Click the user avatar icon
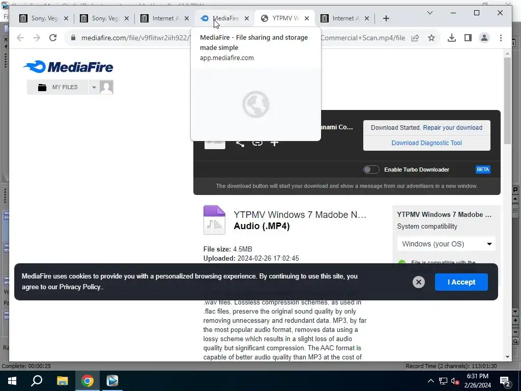The width and height of the screenshot is (521, 391). click(106, 87)
